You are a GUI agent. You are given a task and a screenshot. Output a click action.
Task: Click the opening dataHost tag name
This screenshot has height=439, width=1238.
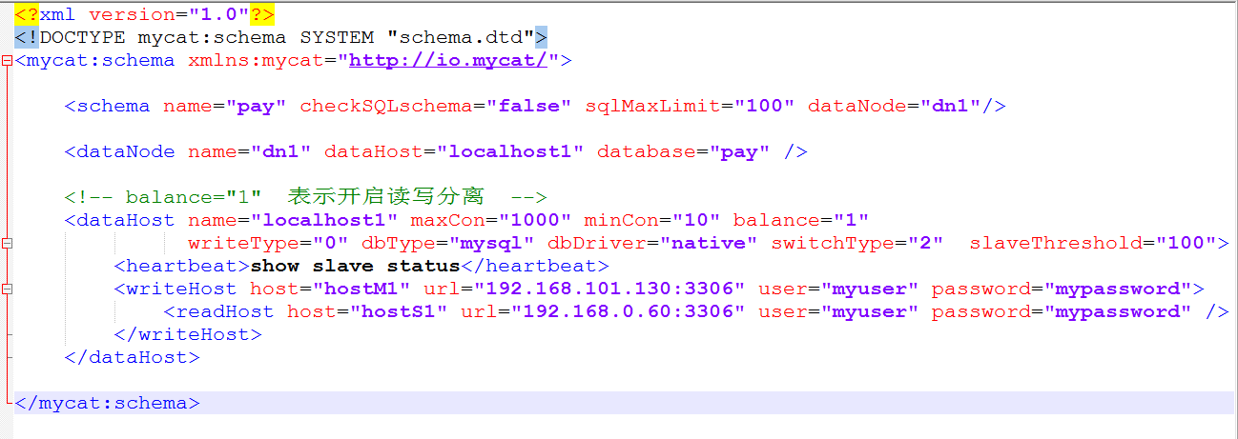tap(126, 221)
